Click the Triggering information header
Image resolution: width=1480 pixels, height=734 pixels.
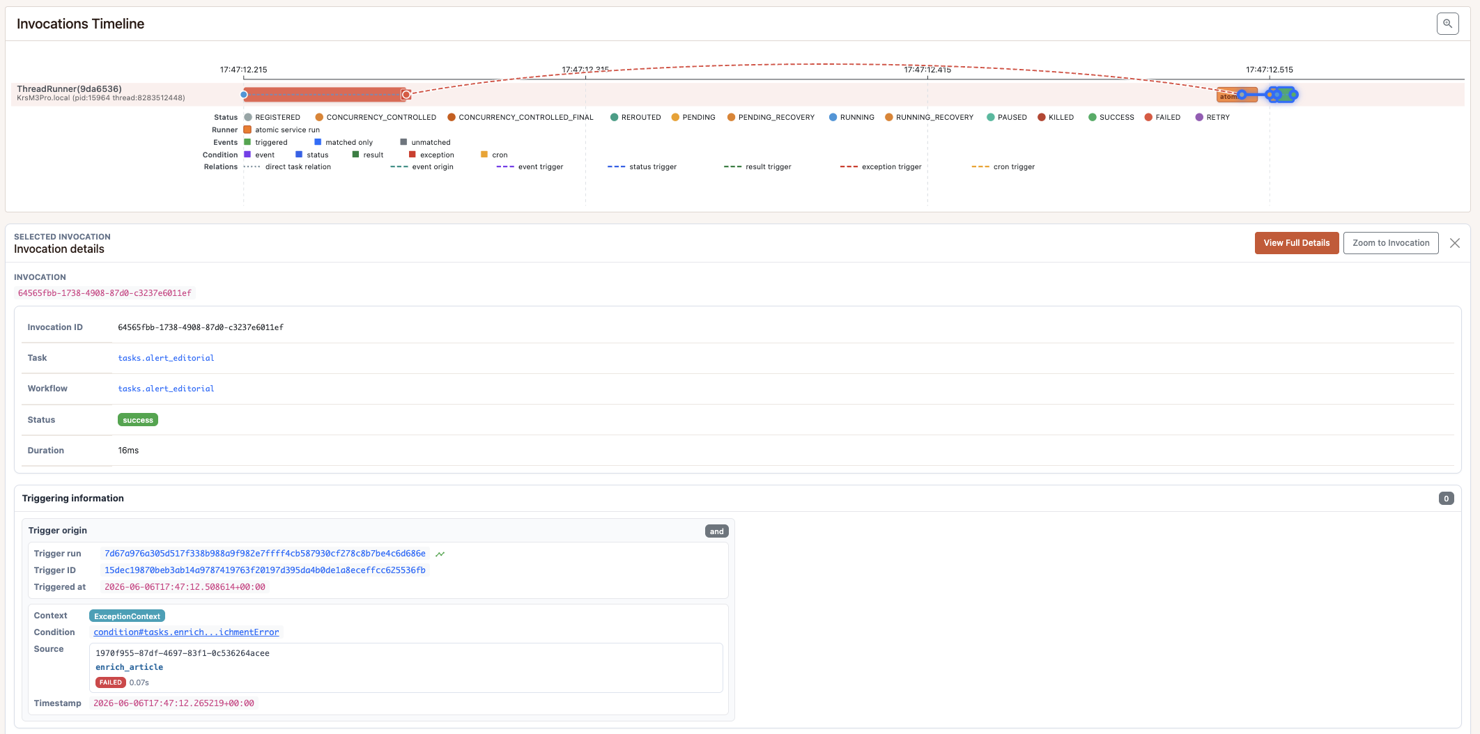pos(73,498)
